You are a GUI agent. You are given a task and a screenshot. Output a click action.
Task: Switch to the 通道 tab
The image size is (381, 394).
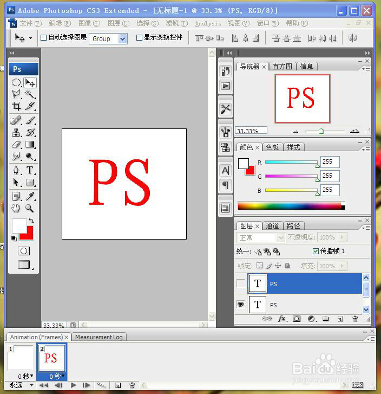pos(272,225)
